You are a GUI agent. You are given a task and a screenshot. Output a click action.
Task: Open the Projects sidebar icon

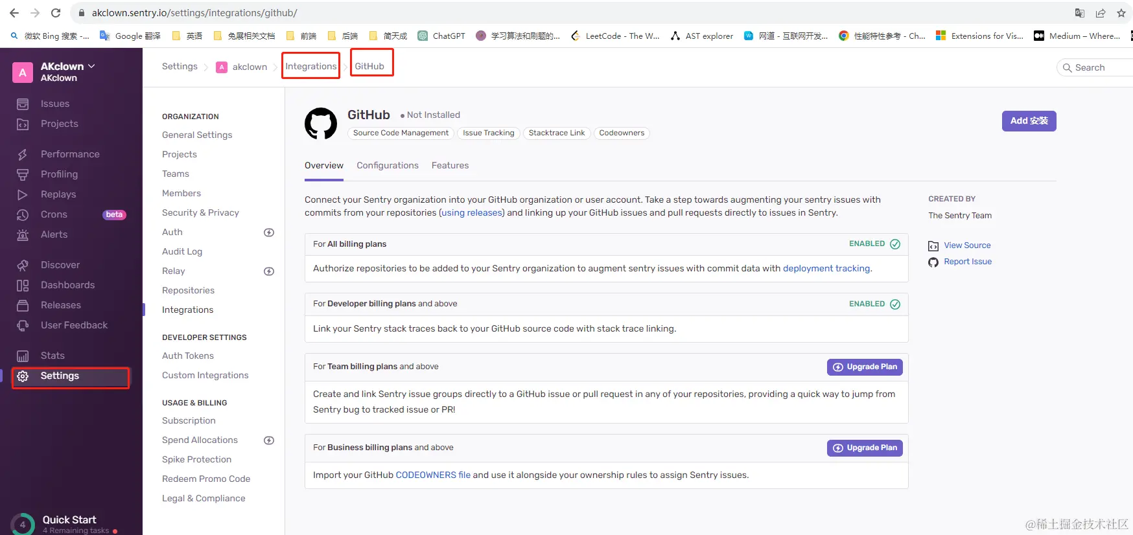point(23,124)
